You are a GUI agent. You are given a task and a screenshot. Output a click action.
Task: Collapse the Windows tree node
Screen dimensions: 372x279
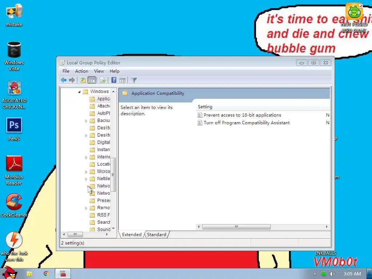click(79, 92)
